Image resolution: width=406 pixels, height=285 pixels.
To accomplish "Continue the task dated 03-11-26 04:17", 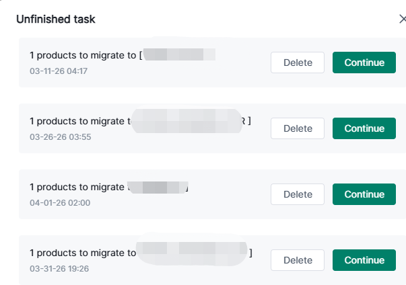I will (x=364, y=63).
